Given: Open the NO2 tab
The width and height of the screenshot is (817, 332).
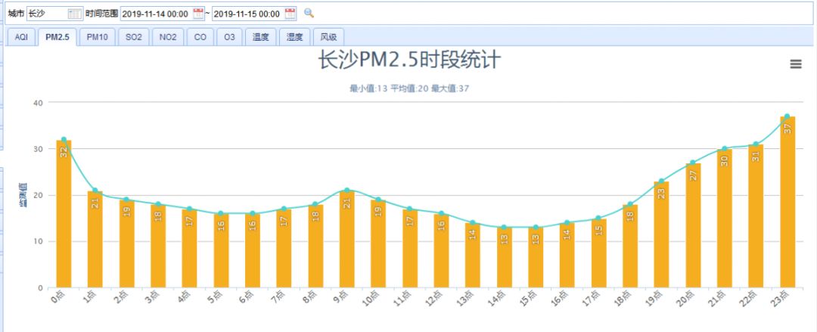Looking at the screenshot, I should click(x=168, y=38).
